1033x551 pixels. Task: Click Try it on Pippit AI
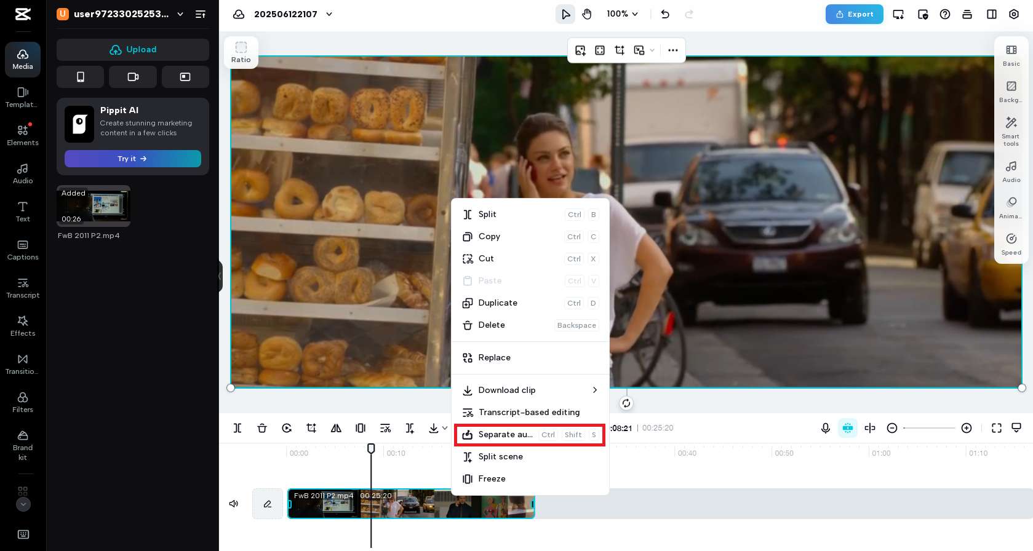tap(133, 159)
